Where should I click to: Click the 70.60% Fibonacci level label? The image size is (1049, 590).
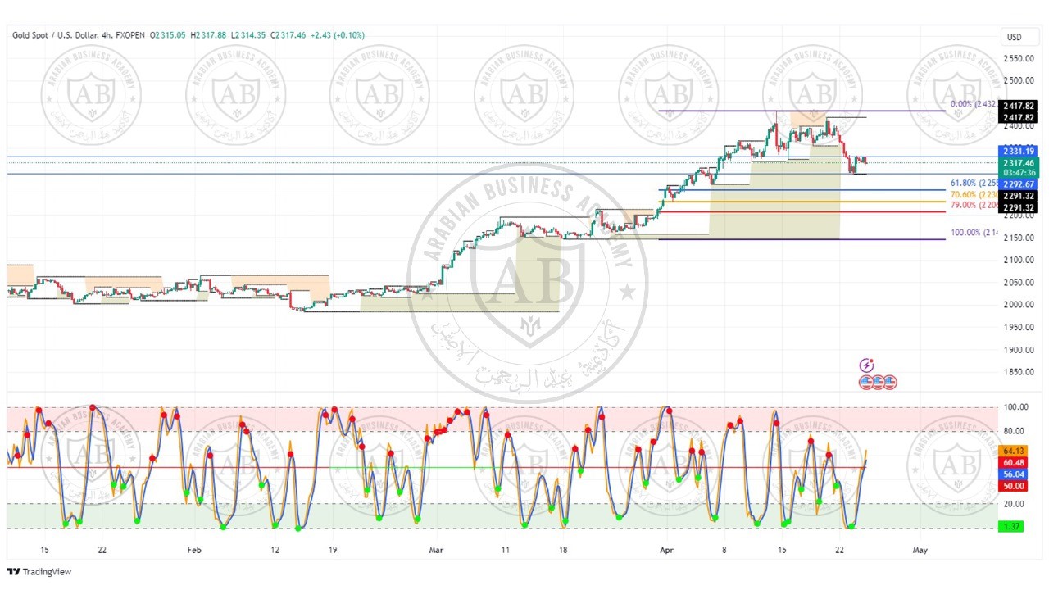pos(974,194)
